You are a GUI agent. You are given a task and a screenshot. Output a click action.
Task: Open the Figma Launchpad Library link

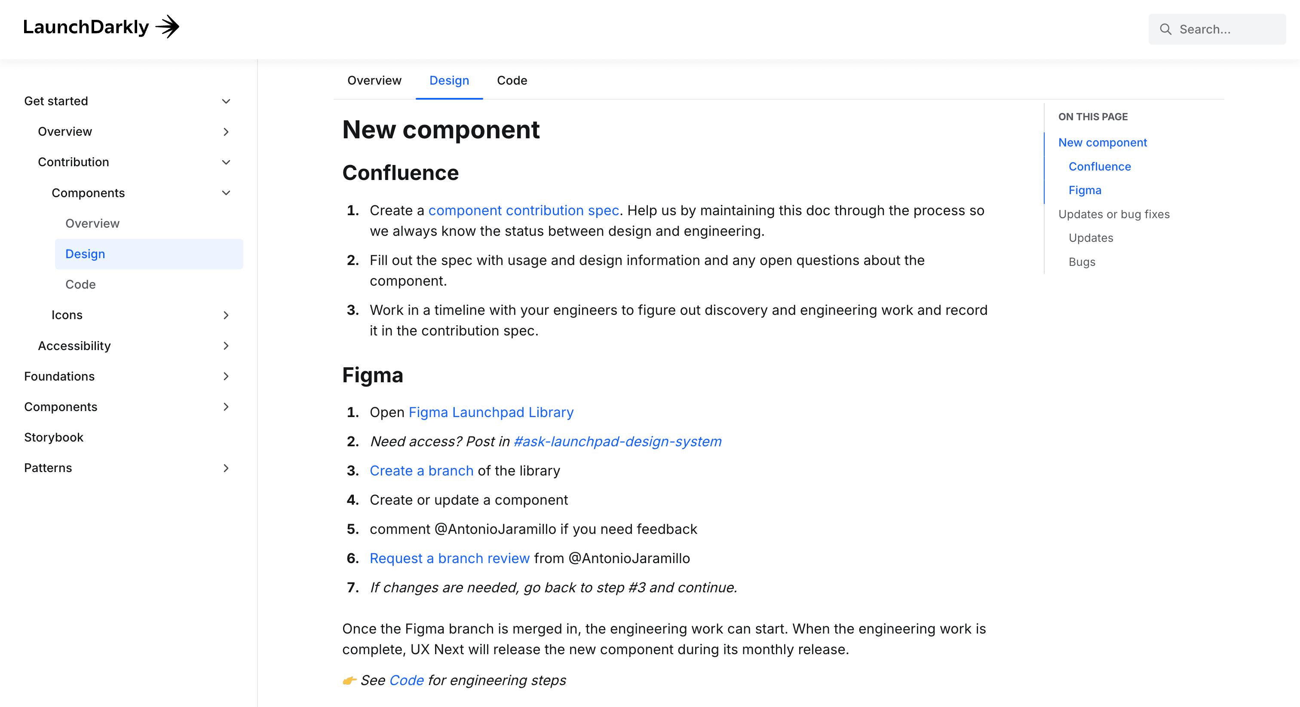tap(491, 412)
